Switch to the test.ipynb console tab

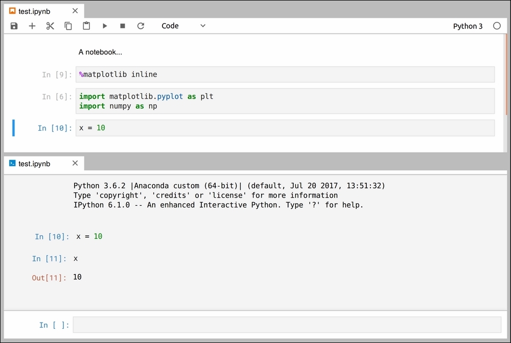pos(34,163)
